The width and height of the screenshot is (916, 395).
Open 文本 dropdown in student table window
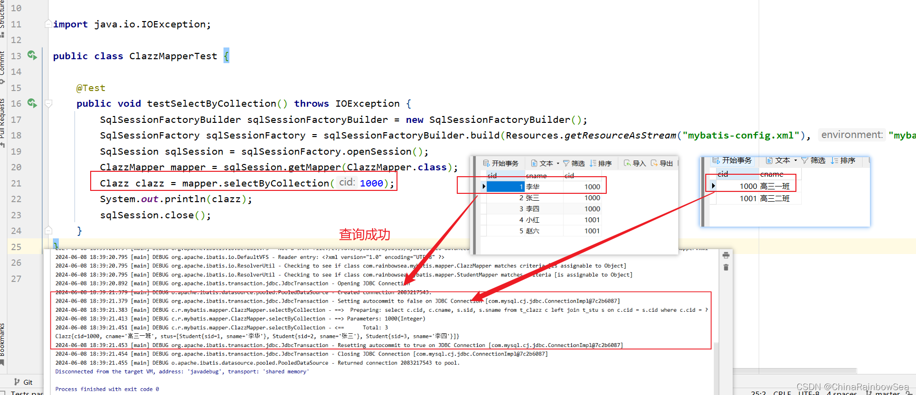545,163
